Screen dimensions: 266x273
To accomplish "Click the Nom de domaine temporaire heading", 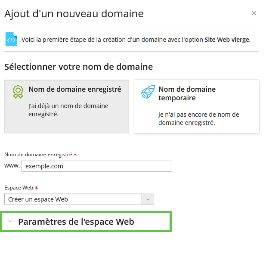I will coord(187,93).
